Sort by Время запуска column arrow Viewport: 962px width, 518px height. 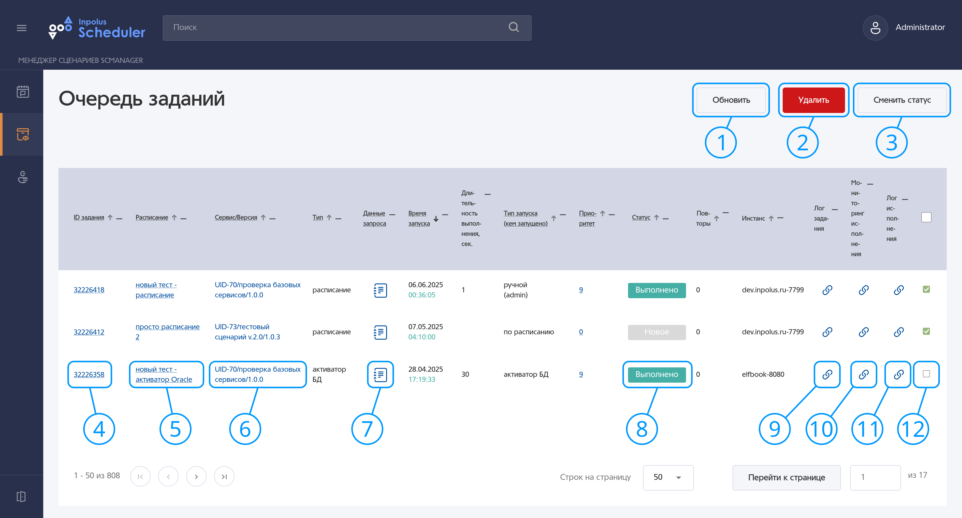pyautogui.click(x=436, y=219)
